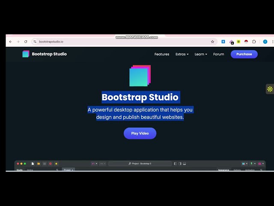Screen dimensions: 274x206
Task: Click the "A powerful desktop application" tagline
Action: pos(141,113)
